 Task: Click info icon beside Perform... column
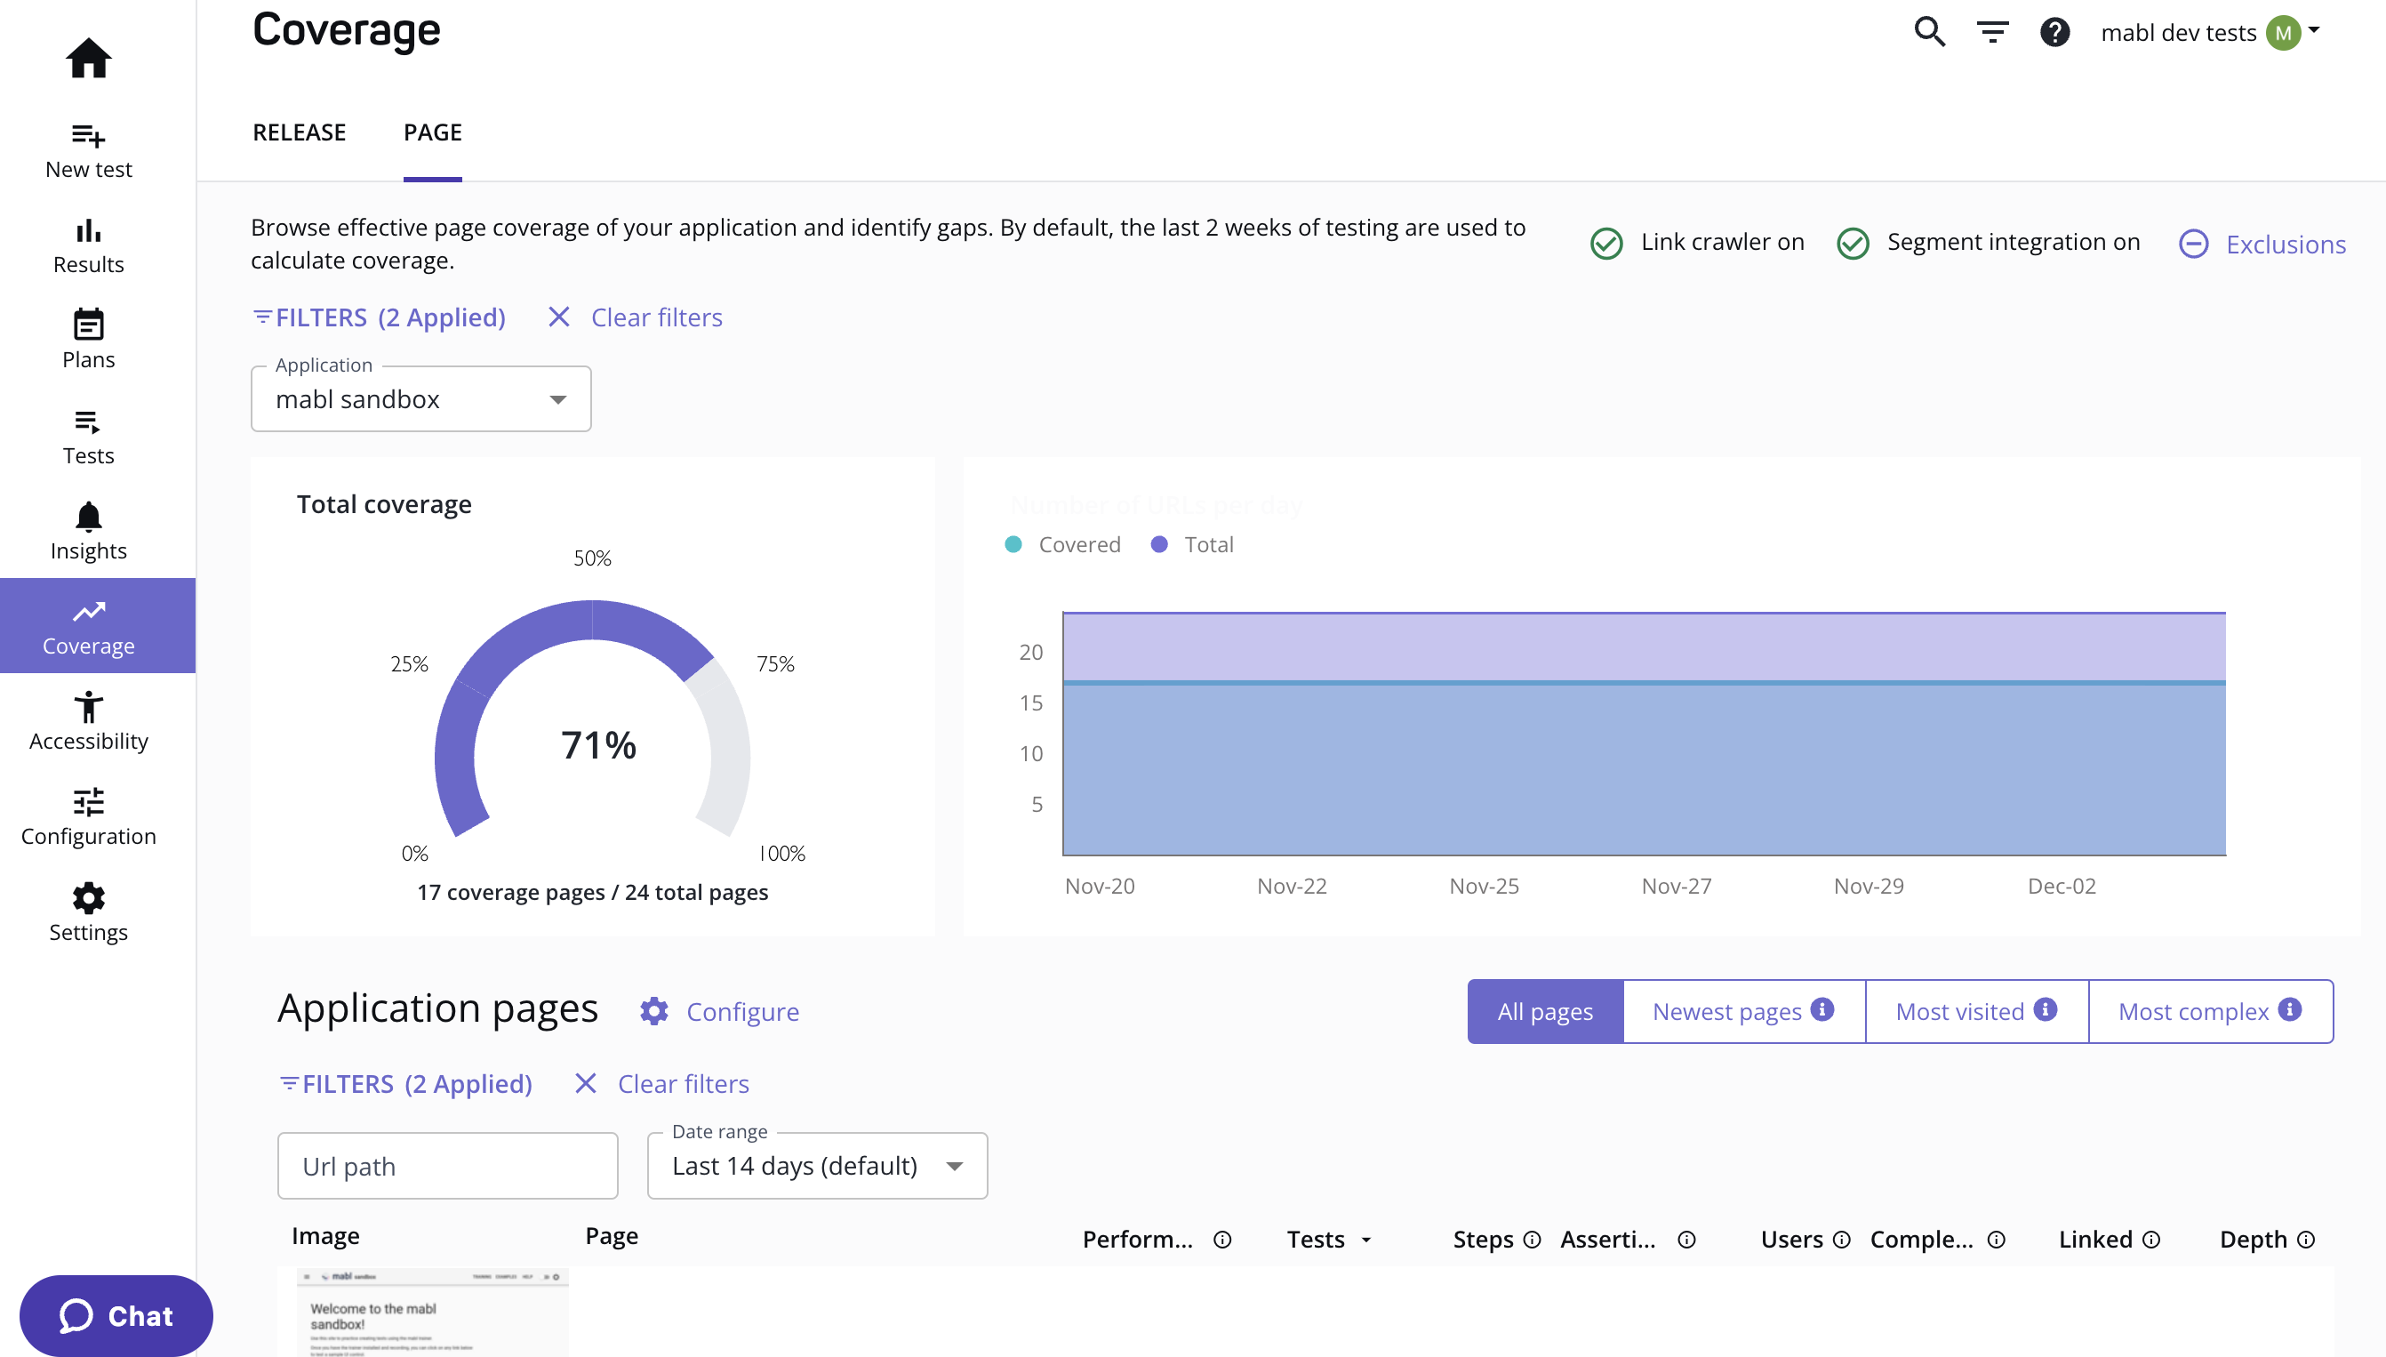pos(1222,1240)
